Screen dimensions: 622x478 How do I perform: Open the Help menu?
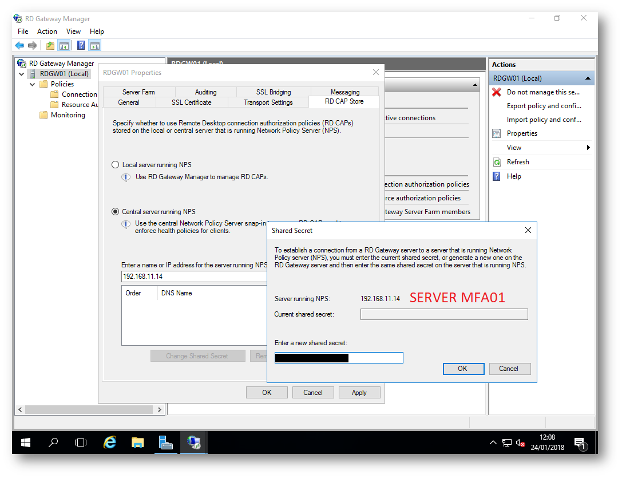[x=97, y=31]
